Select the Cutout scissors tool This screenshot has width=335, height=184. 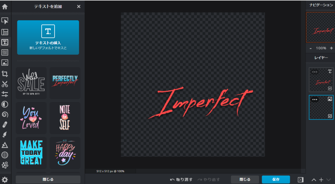(5, 84)
